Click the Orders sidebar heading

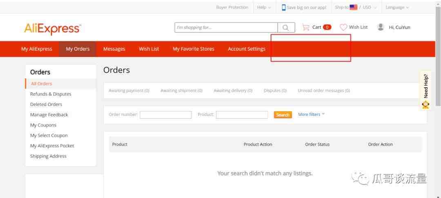point(40,72)
